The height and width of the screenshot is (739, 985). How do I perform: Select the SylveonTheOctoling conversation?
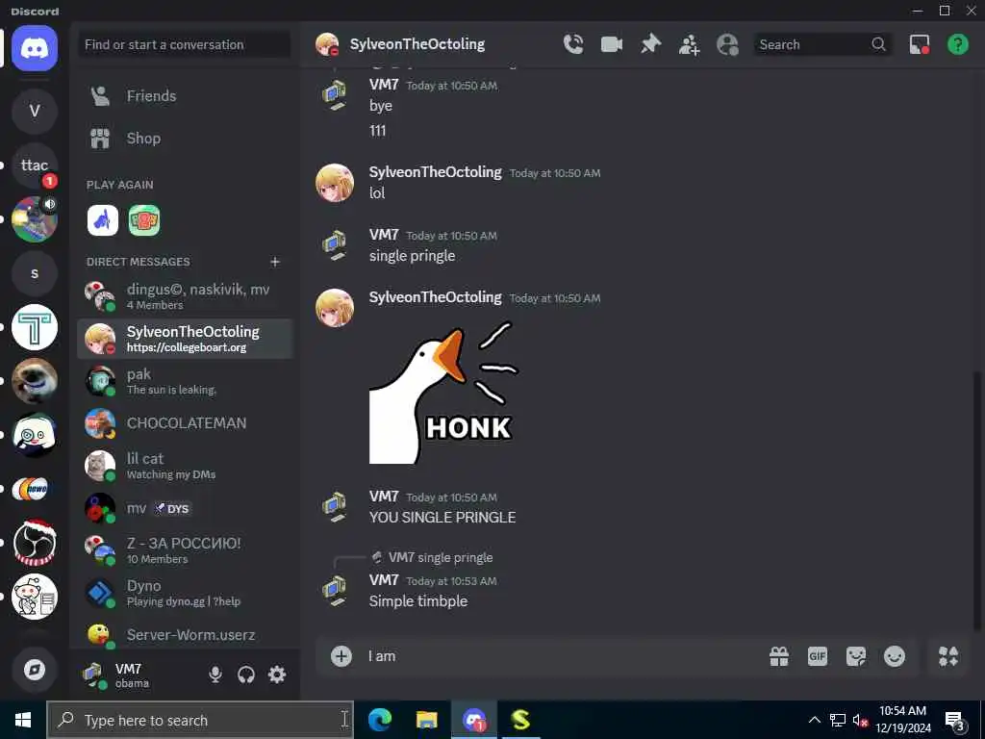click(184, 339)
